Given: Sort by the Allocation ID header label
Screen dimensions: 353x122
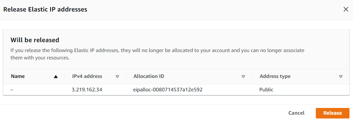Looking at the screenshot, I should 149,76.
